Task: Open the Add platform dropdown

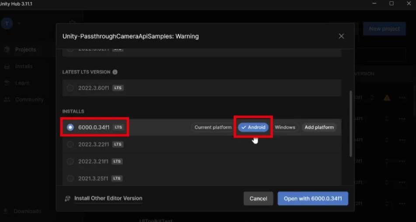Action: click(x=319, y=127)
